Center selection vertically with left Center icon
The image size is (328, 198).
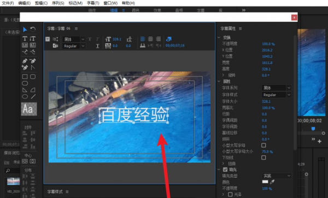coord(25,161)
